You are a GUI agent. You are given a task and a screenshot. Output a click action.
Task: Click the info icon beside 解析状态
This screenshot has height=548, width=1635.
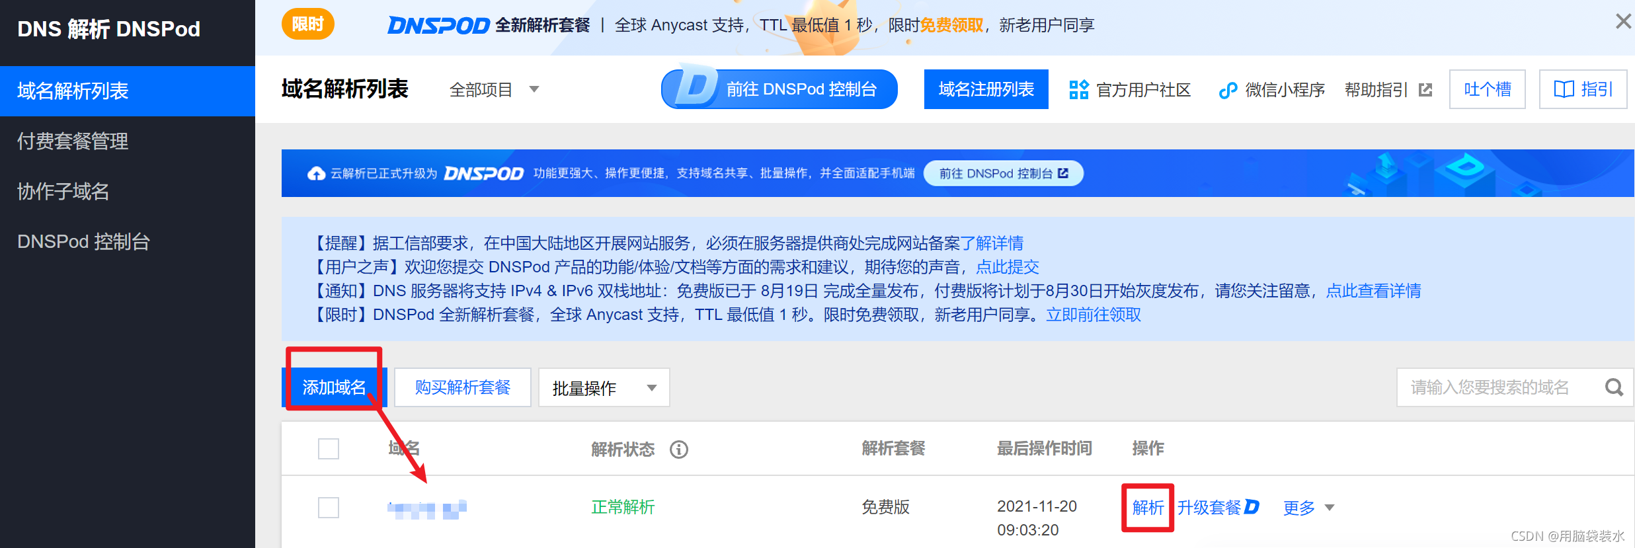tap(679, 450)
